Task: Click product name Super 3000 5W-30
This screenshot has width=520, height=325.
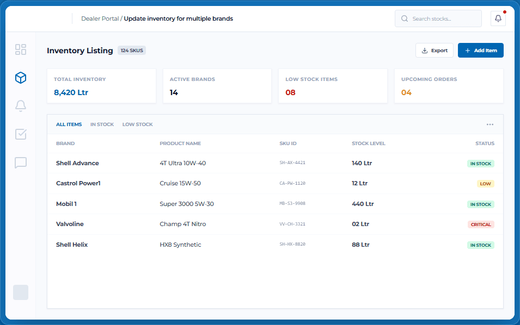Action: tap(187, 204)
